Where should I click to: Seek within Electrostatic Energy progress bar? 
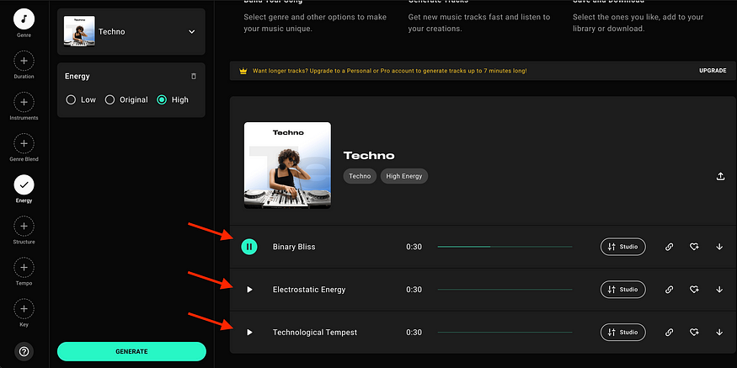click(505, 290)
